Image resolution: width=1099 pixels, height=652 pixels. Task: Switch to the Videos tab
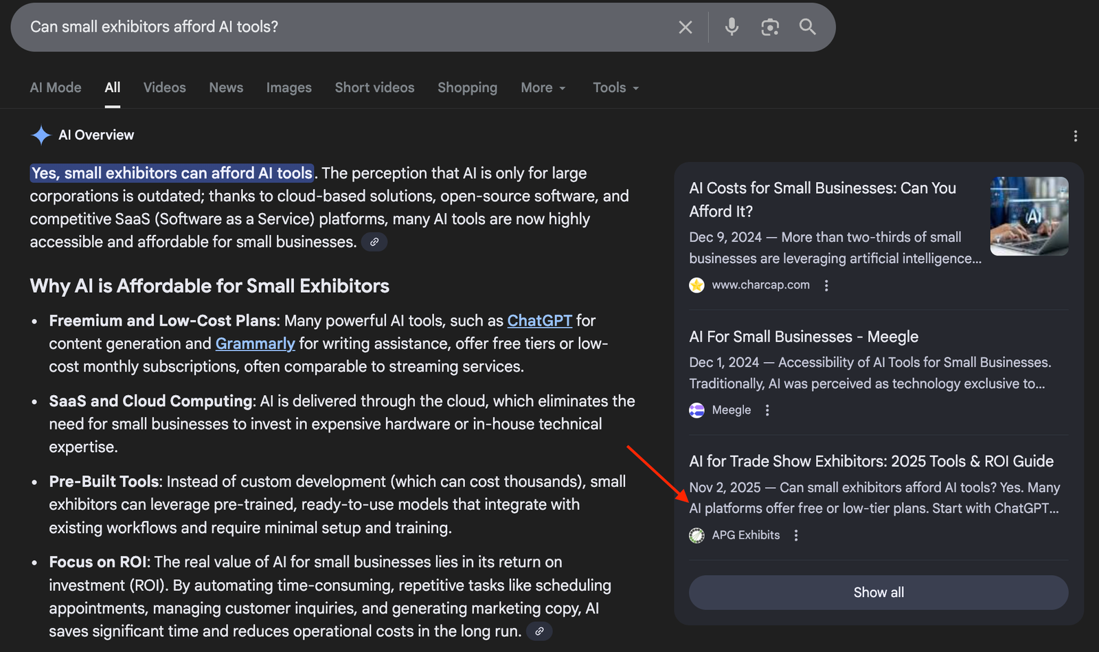[x=164, y=88]
